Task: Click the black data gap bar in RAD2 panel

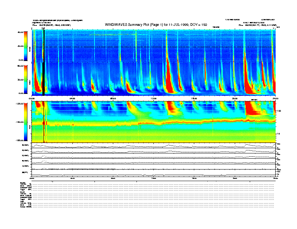Action: tap(44, 46)
